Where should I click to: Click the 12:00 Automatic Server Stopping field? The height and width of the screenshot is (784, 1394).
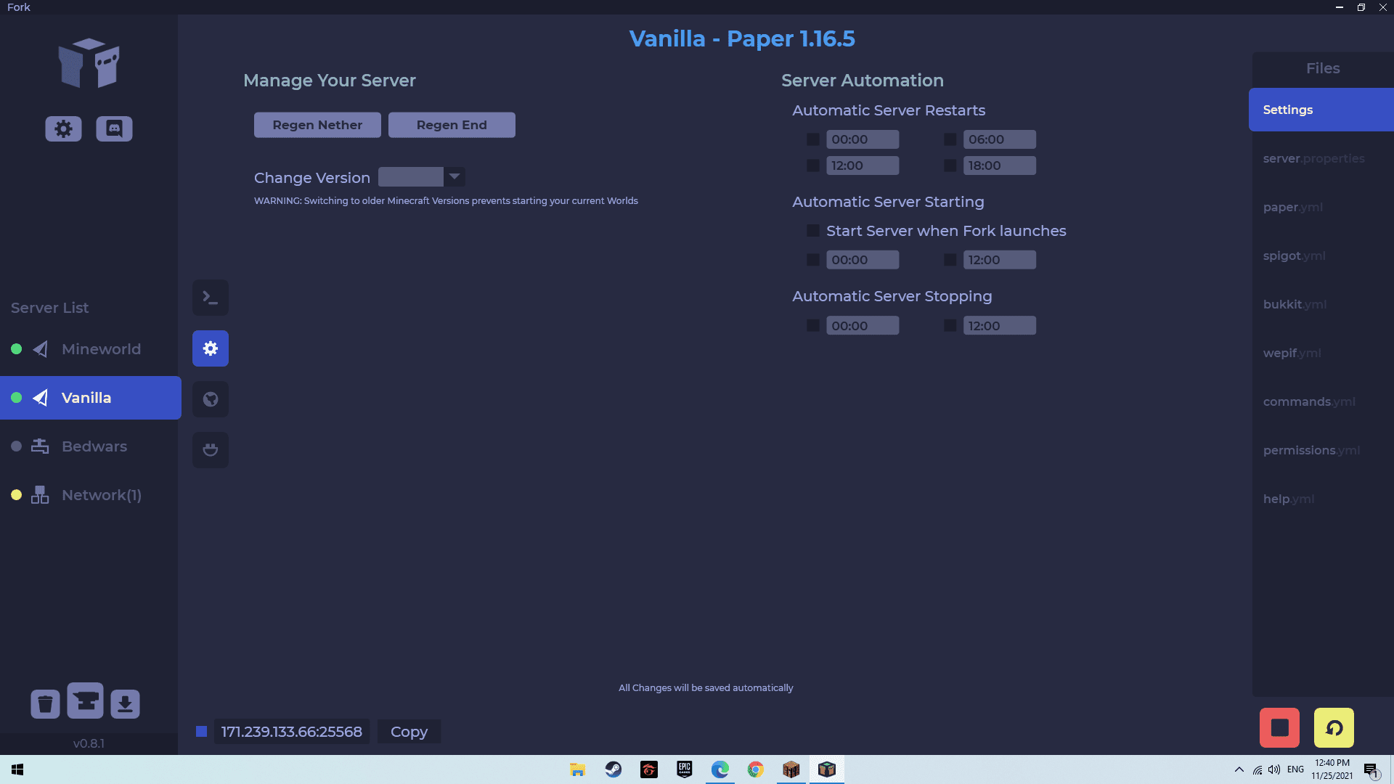[999, 326]
